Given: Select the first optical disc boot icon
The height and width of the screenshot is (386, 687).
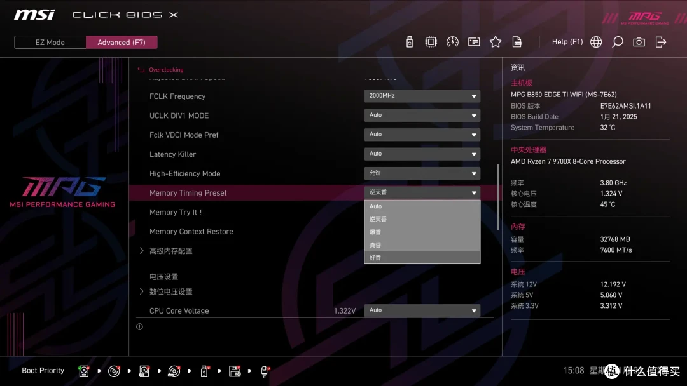Looking at the screenshot, I should pos(114,371).
